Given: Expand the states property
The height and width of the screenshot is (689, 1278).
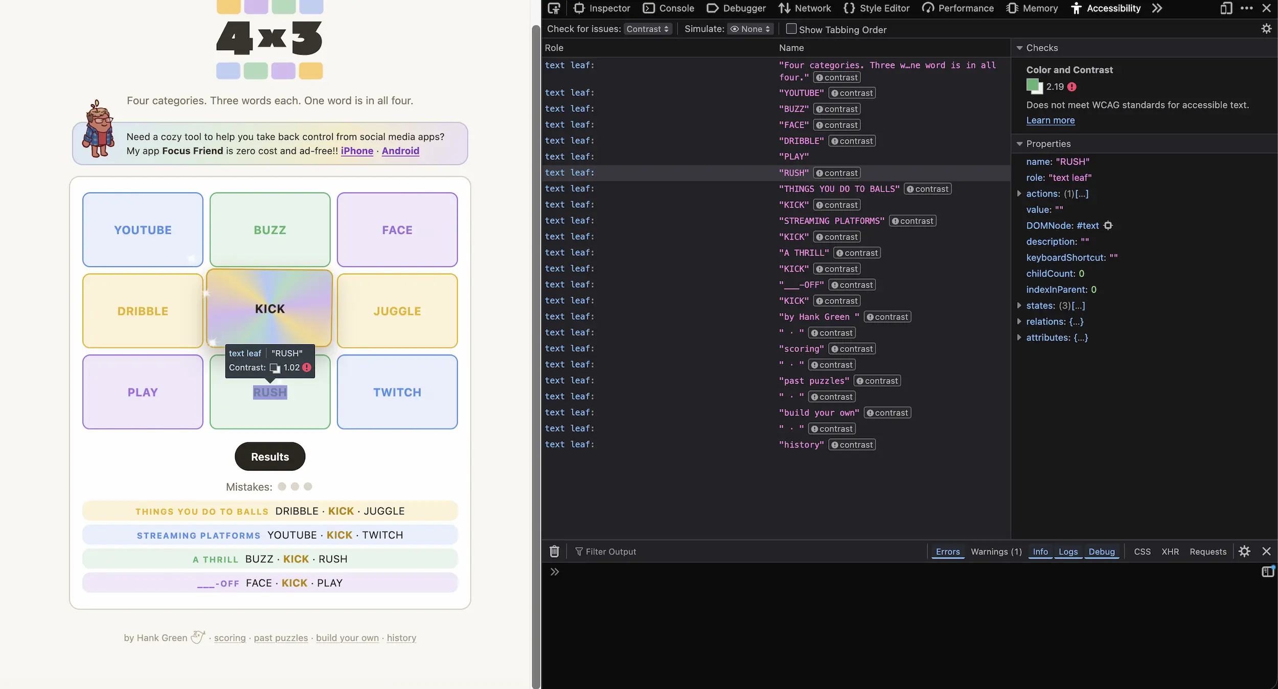Looking at the screenshot, I should 1019,305.
